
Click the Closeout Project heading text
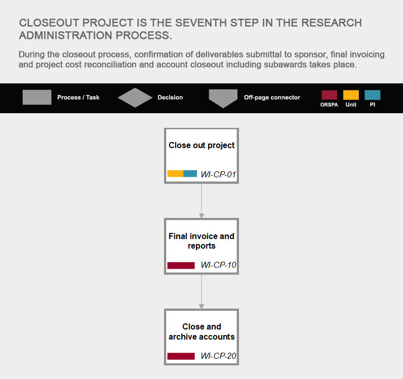190,29
